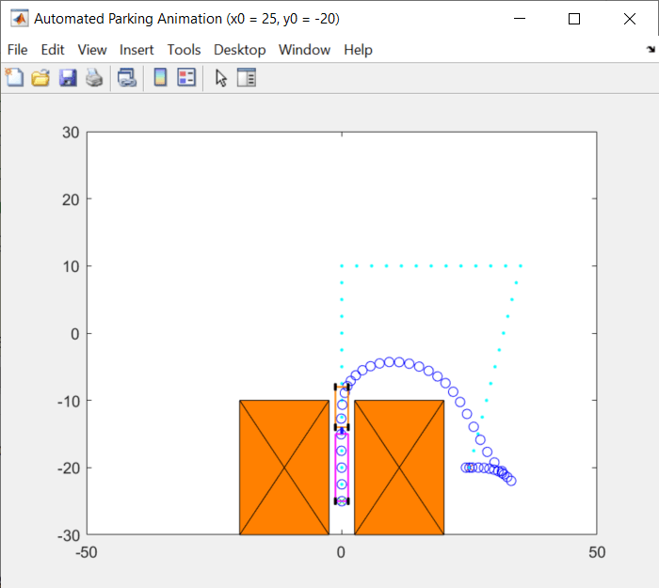659x588 pixels.
Task: Minimize the parking animation window
Action: click(520, 19)
